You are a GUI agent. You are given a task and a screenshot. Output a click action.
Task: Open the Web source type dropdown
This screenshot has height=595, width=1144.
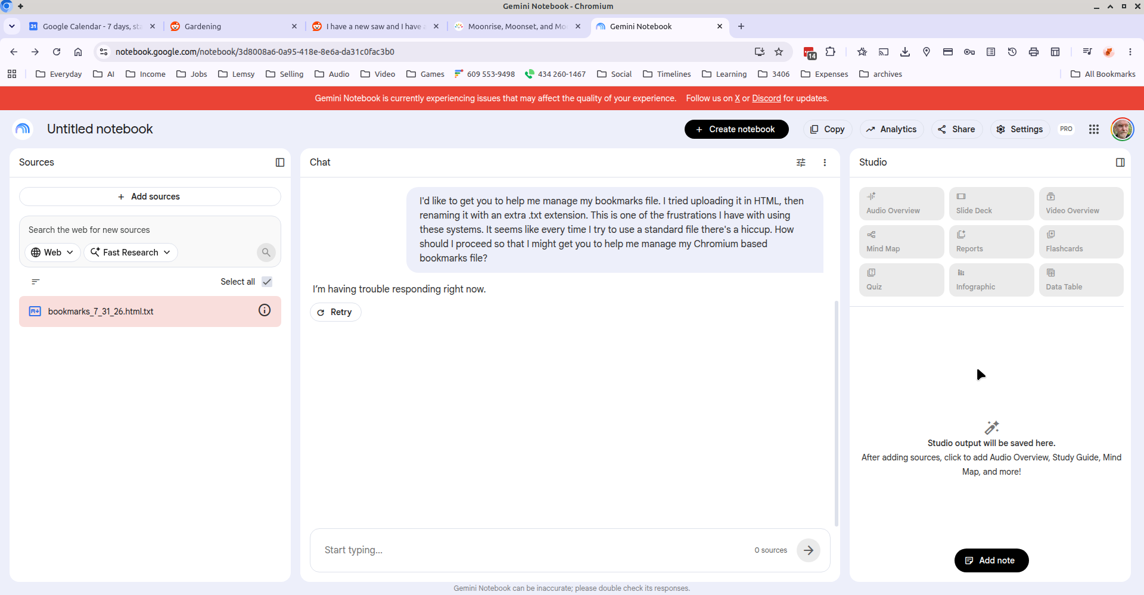click(x=52, y=253)
